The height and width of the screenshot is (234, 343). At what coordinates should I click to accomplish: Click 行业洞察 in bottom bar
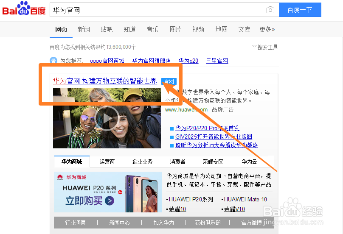coord(75,223)
